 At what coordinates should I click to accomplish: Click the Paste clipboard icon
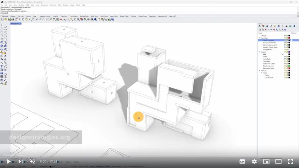pyautogui.click(x=26, y=19)
